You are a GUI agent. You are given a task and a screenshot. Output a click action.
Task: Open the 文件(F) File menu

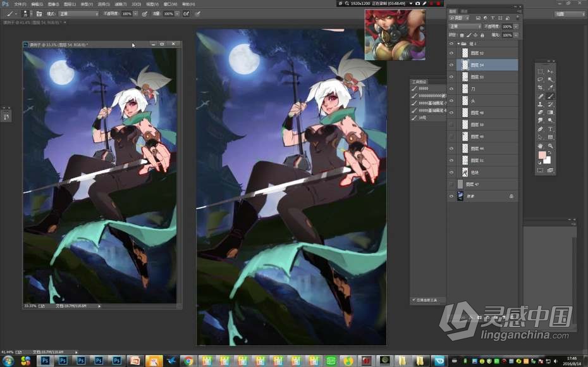point(20,4)
